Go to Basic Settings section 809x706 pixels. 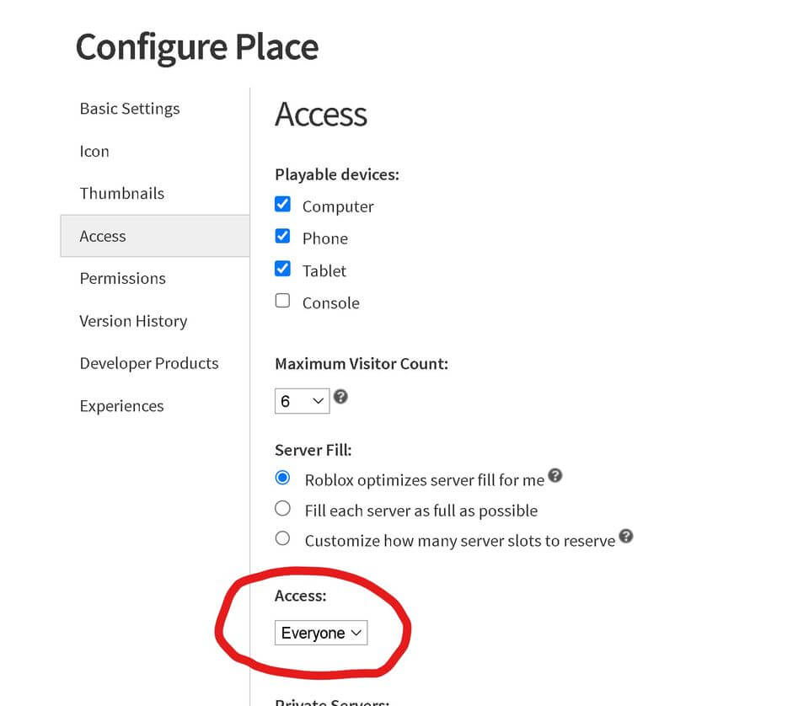(130, 109)
